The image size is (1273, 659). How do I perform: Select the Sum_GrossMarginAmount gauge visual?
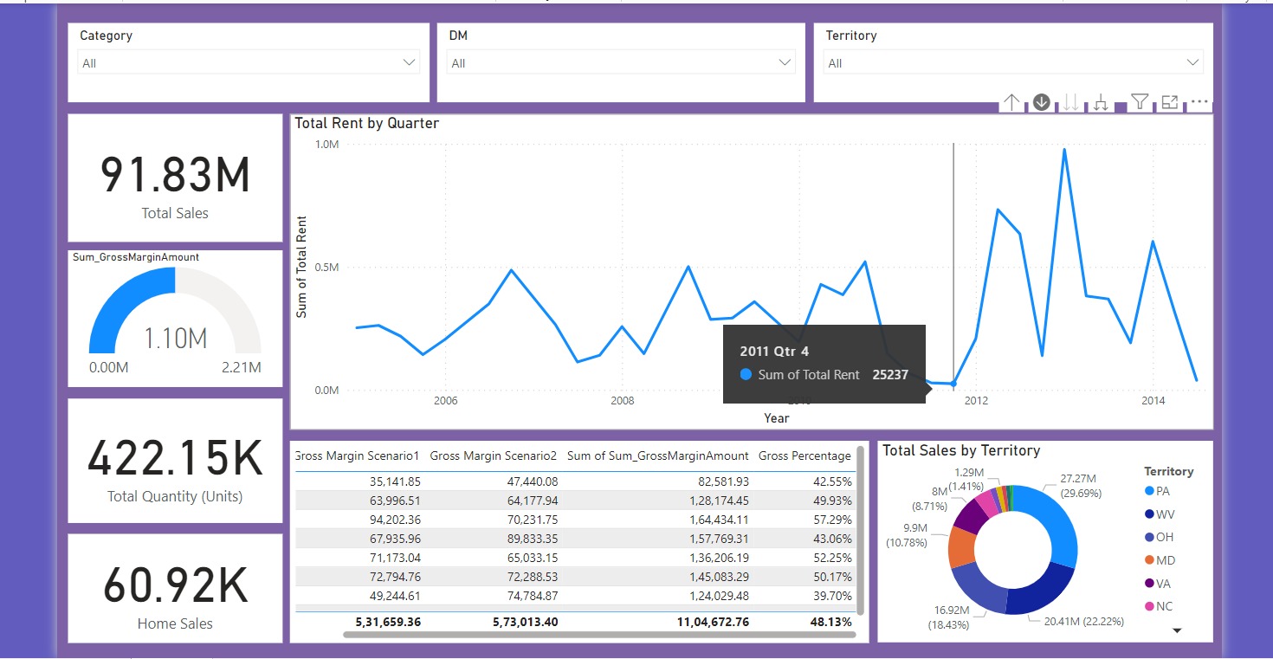[x=175, y=320]
